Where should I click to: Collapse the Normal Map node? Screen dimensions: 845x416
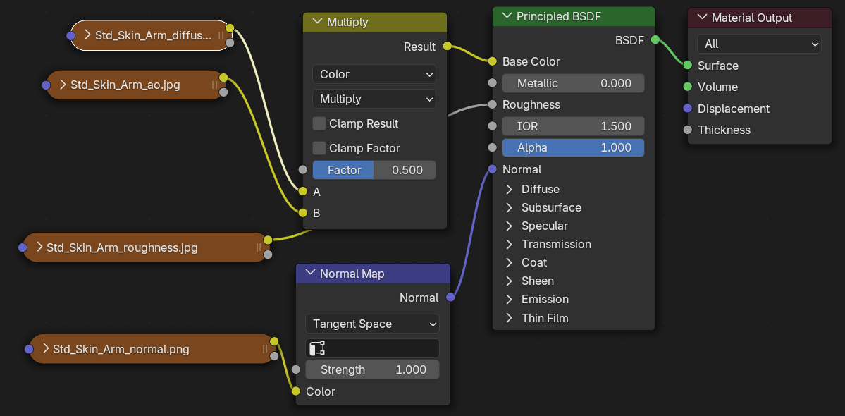click(x=310, y=273)
